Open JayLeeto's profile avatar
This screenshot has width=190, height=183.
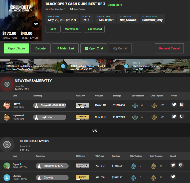point(7,117)
